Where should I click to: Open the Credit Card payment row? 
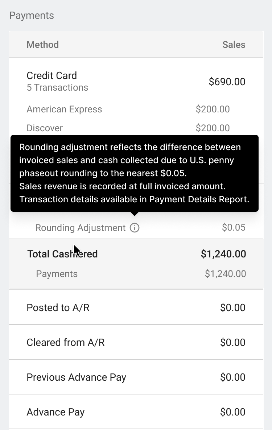click(136, 82)
